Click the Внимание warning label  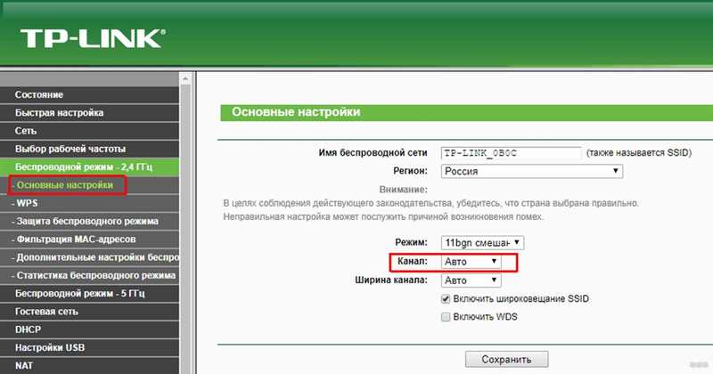tap(403, 190)
